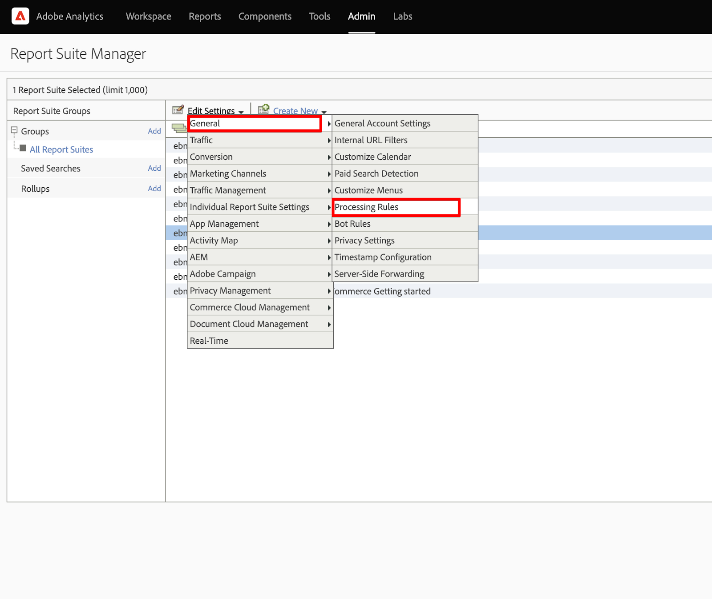Screen dimensions: 712x599
Task: Open the AEM submenu
Action: [260, 257]
